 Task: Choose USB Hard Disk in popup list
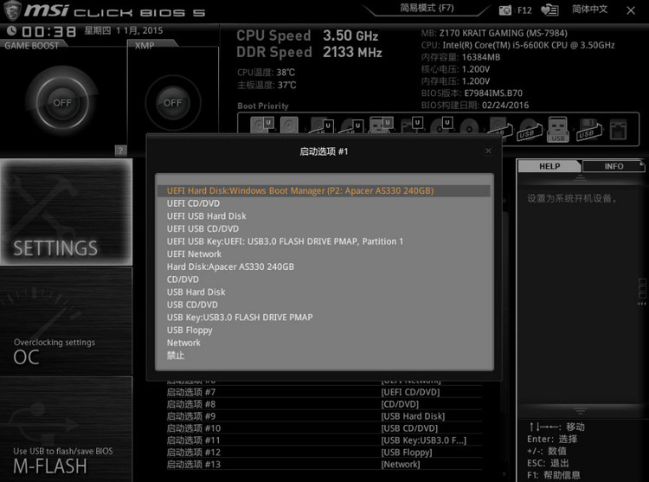(324, 292)
